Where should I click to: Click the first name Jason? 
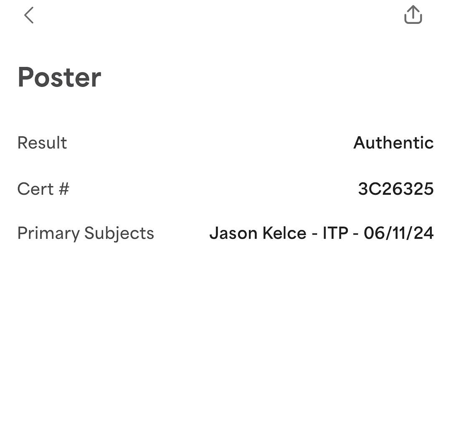click(233, 233)
